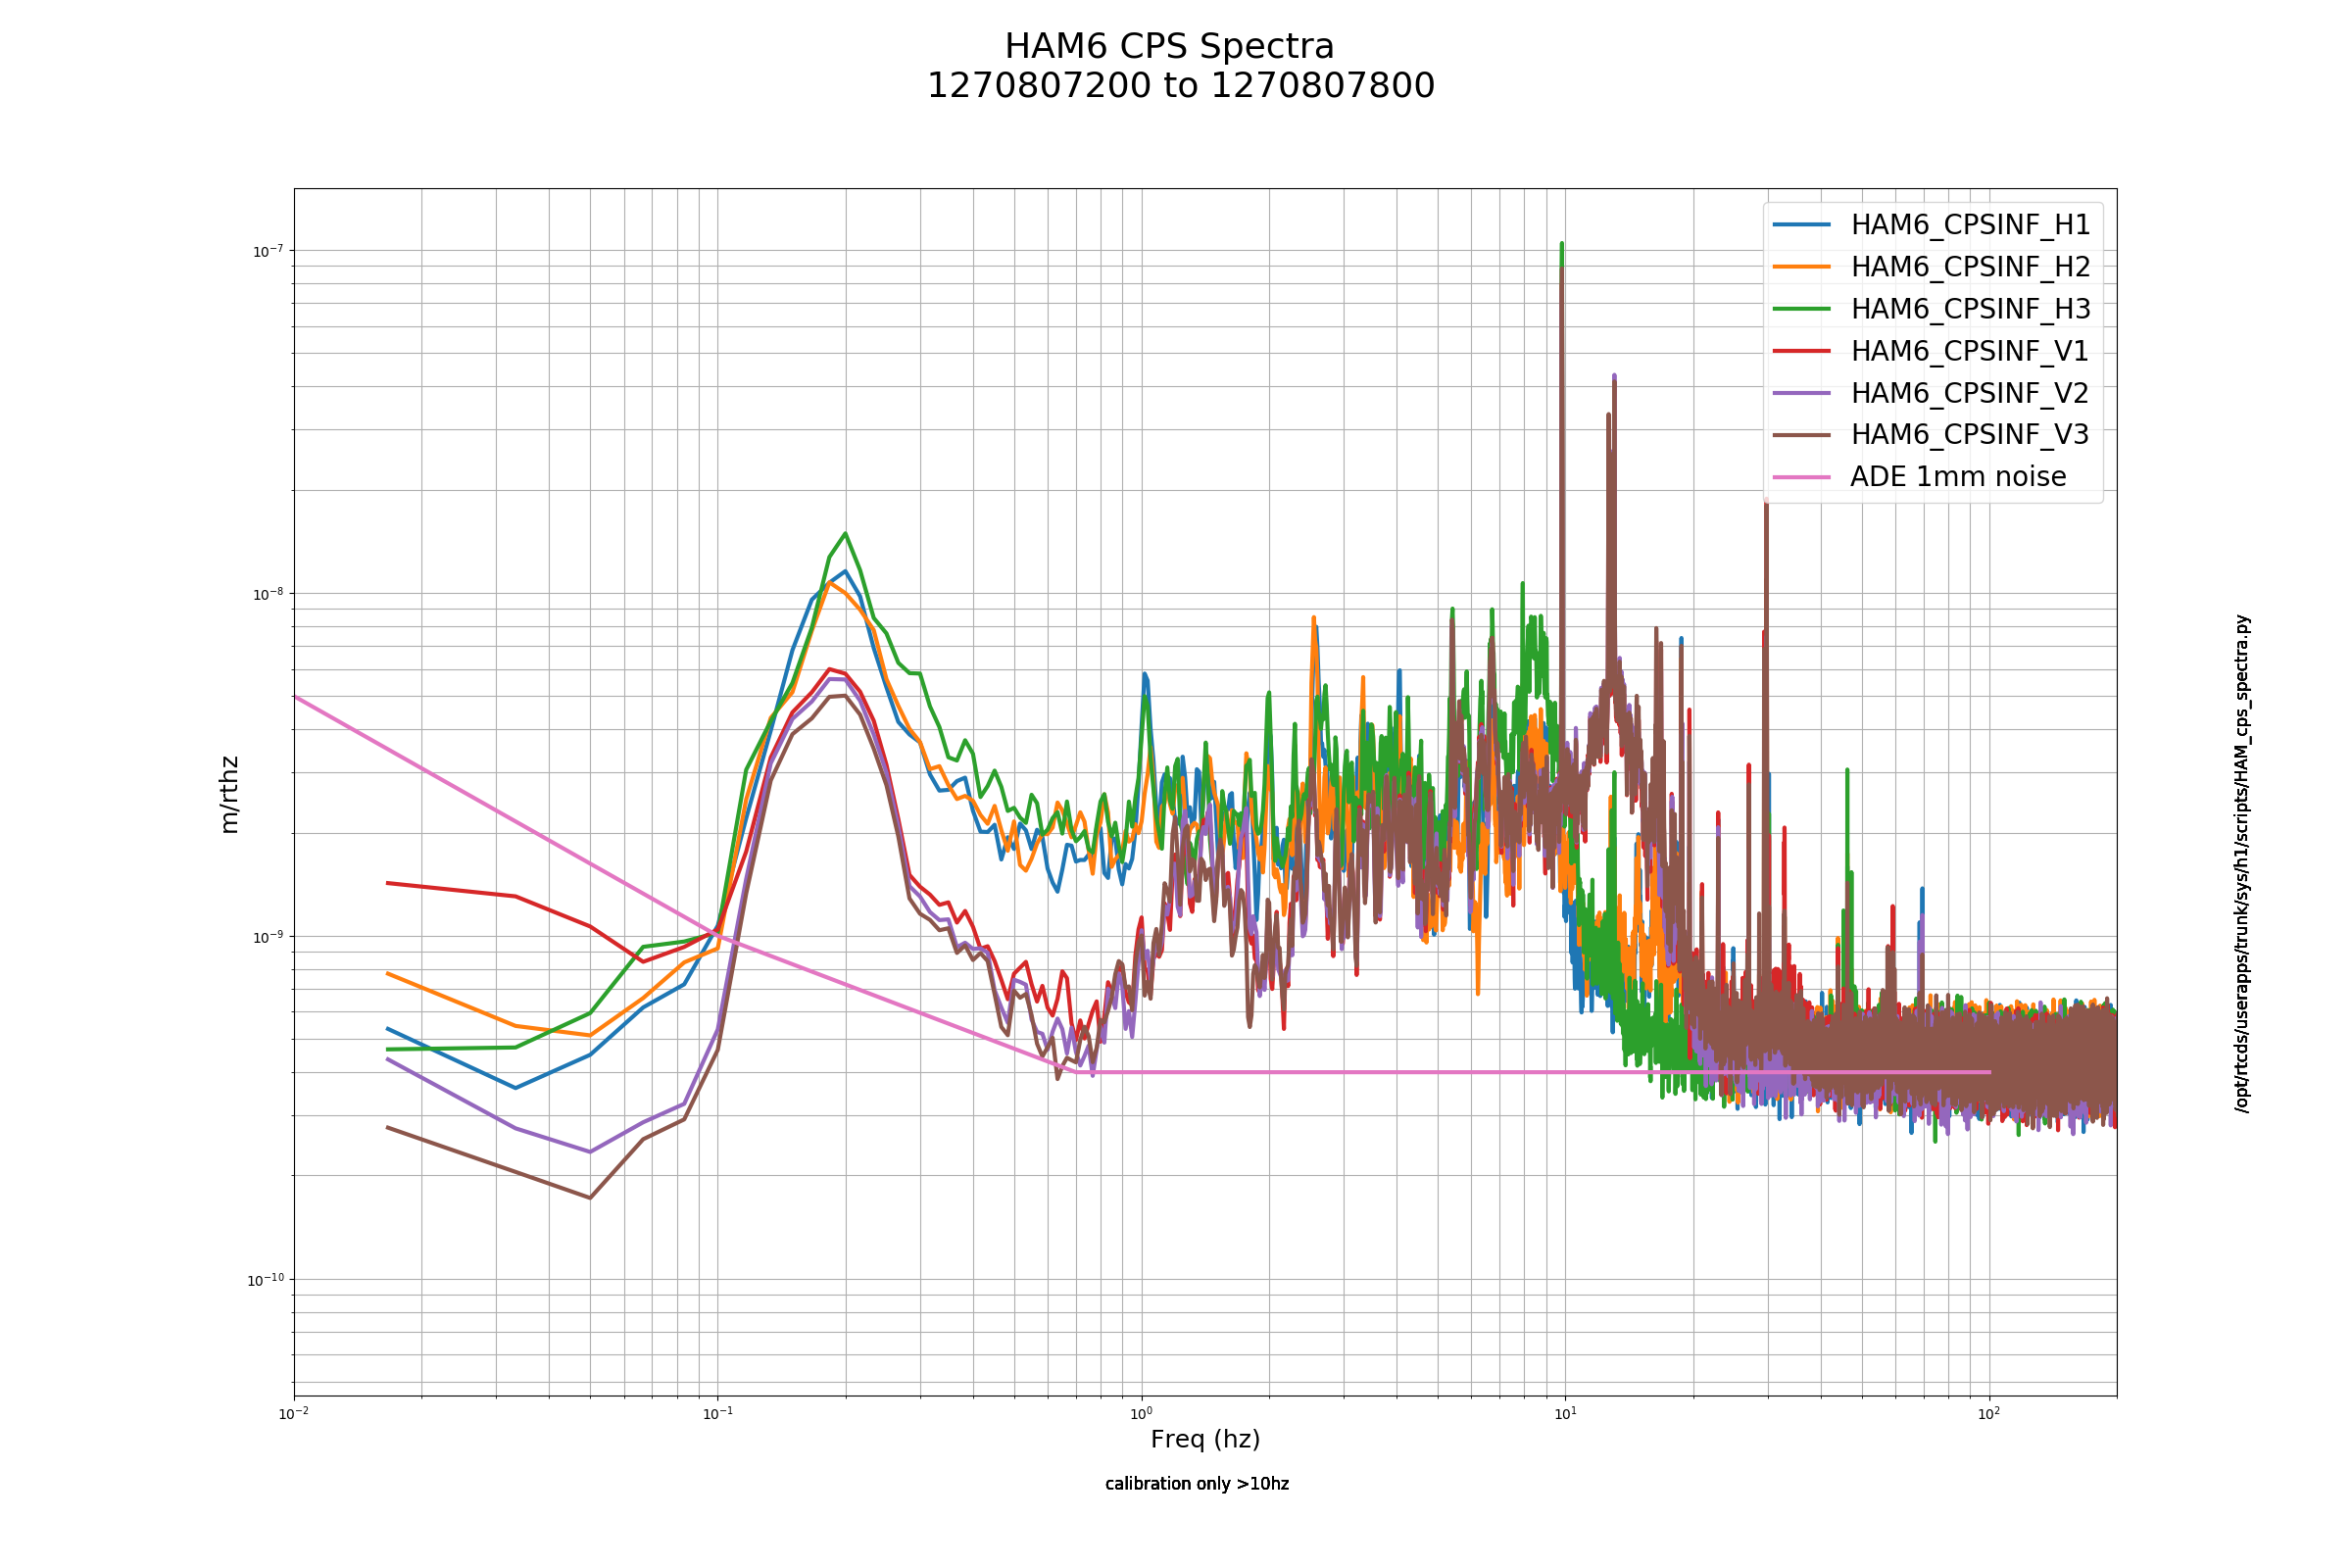Click the m/rthz y-axis label

229,795
